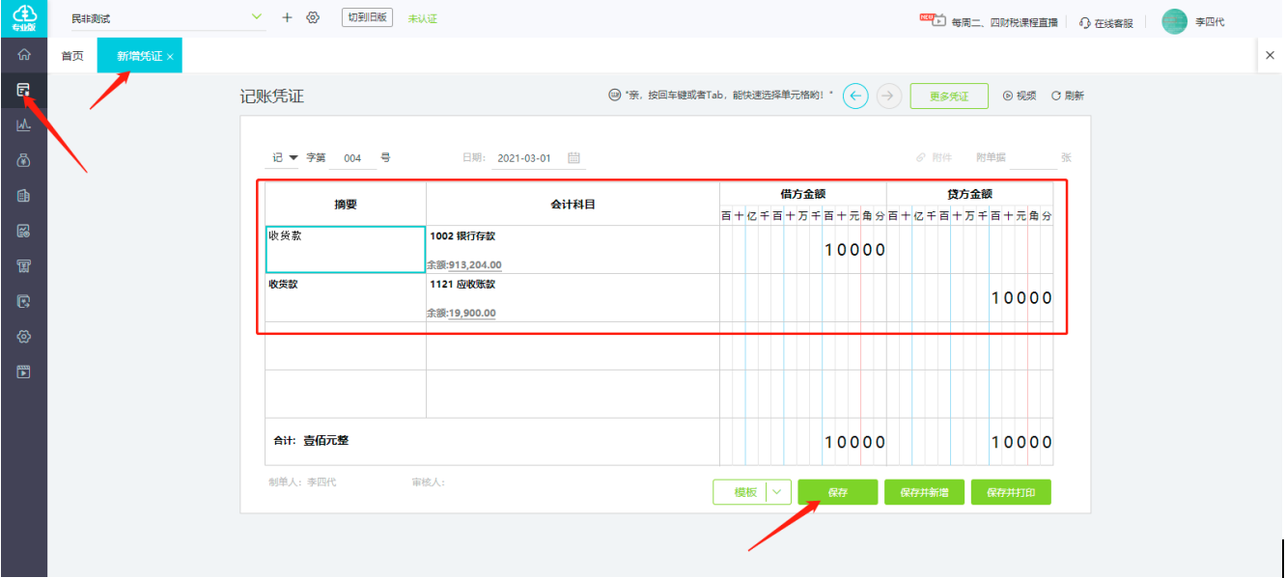Open the home icon in sidebar

click(24, 55)
